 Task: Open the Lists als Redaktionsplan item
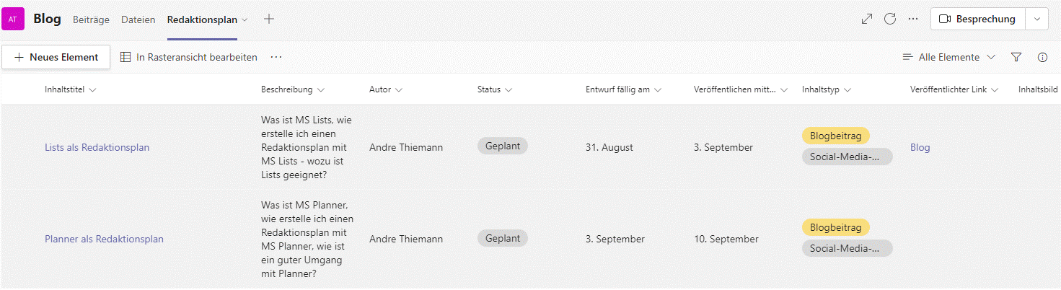point(97,148)
